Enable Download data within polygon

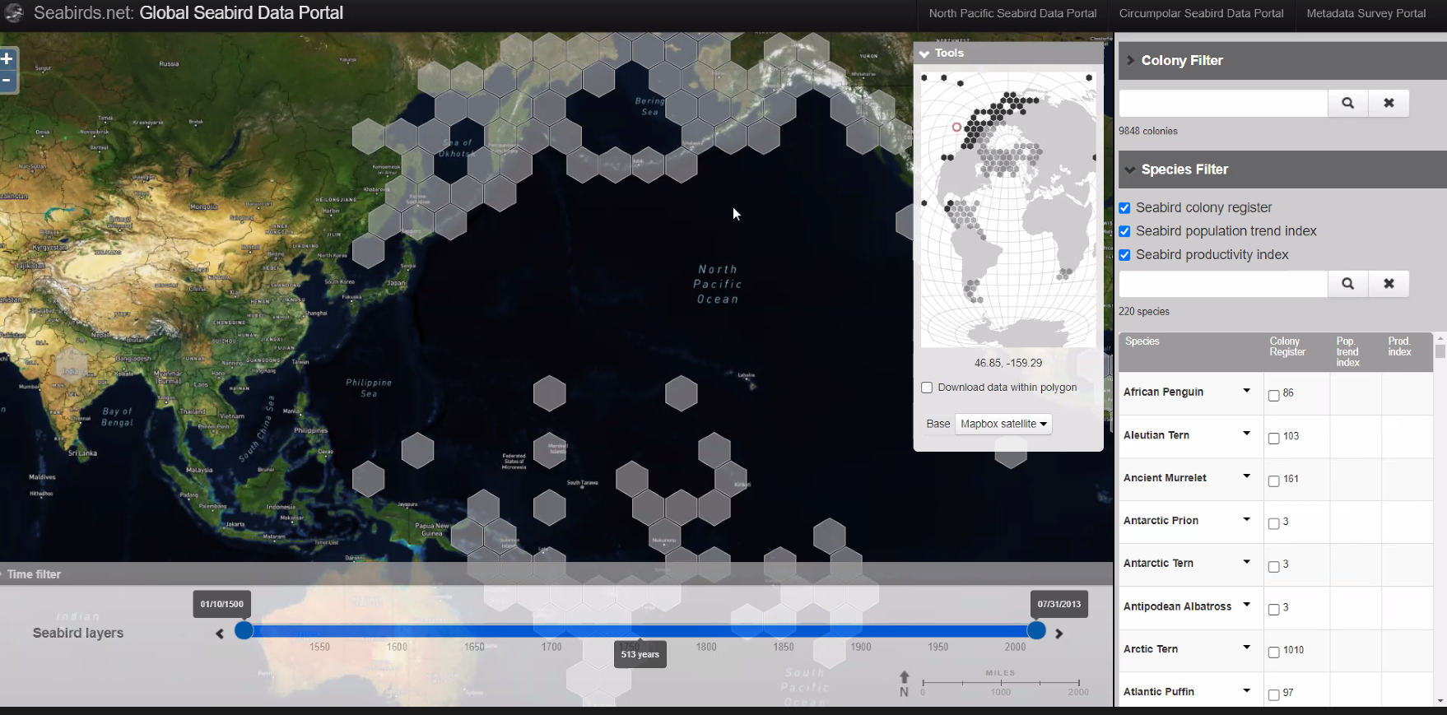click(927, 388)
